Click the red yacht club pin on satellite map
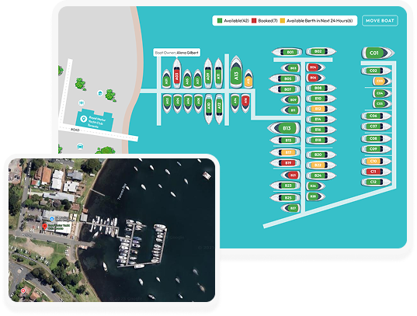 pos(45,227)
